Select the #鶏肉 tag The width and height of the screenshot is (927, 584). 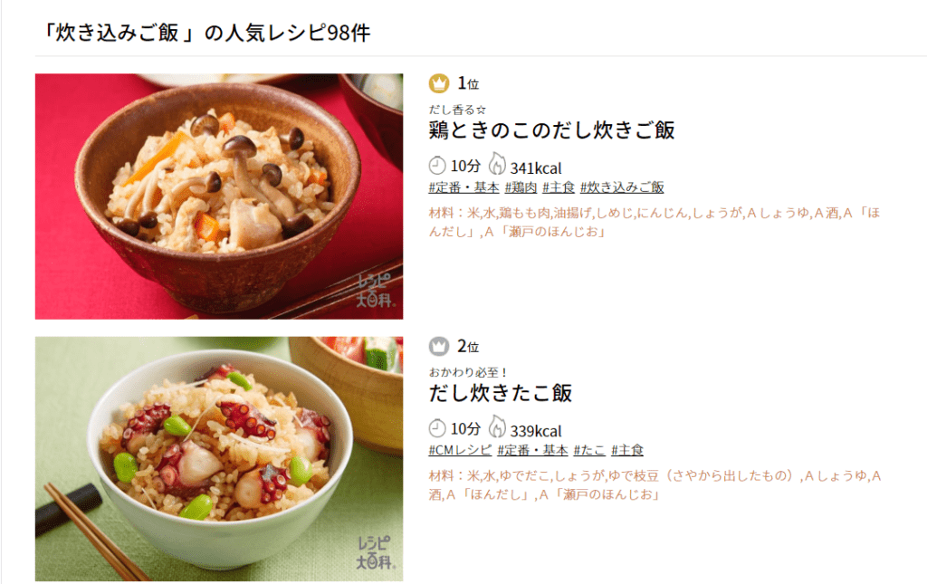pos(521,187)
